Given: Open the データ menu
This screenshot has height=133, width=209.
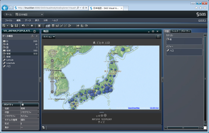Looking at the screenshot, I should click(28, 20).
